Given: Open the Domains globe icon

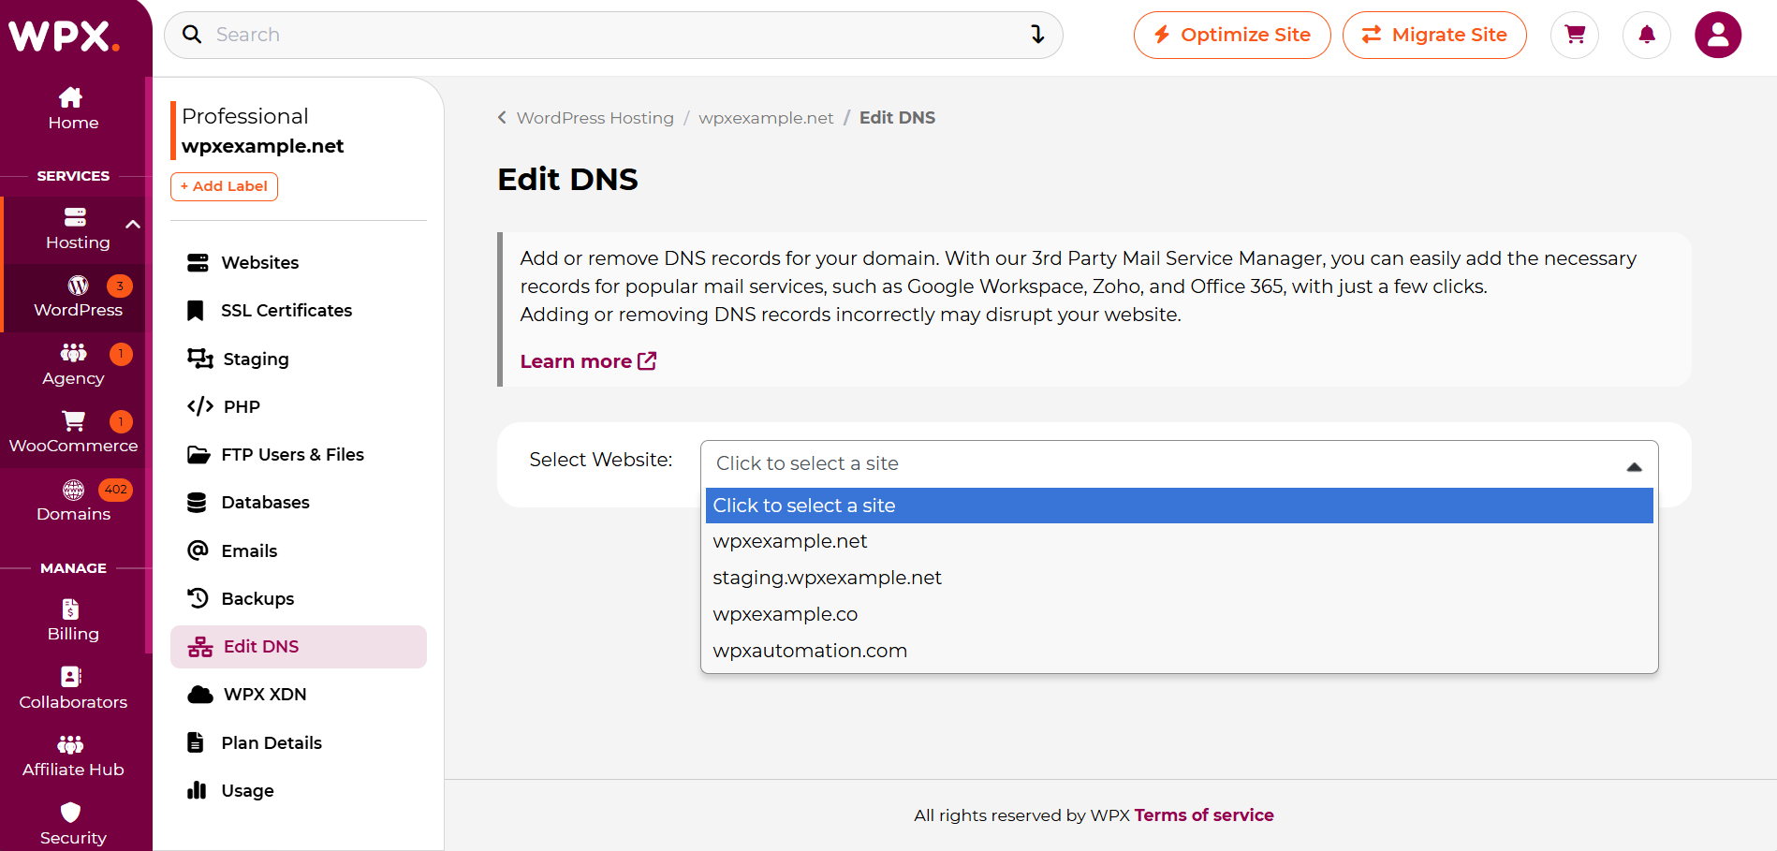Looking at the screenshot, I should pyautogui.click(x=73, y=489).
